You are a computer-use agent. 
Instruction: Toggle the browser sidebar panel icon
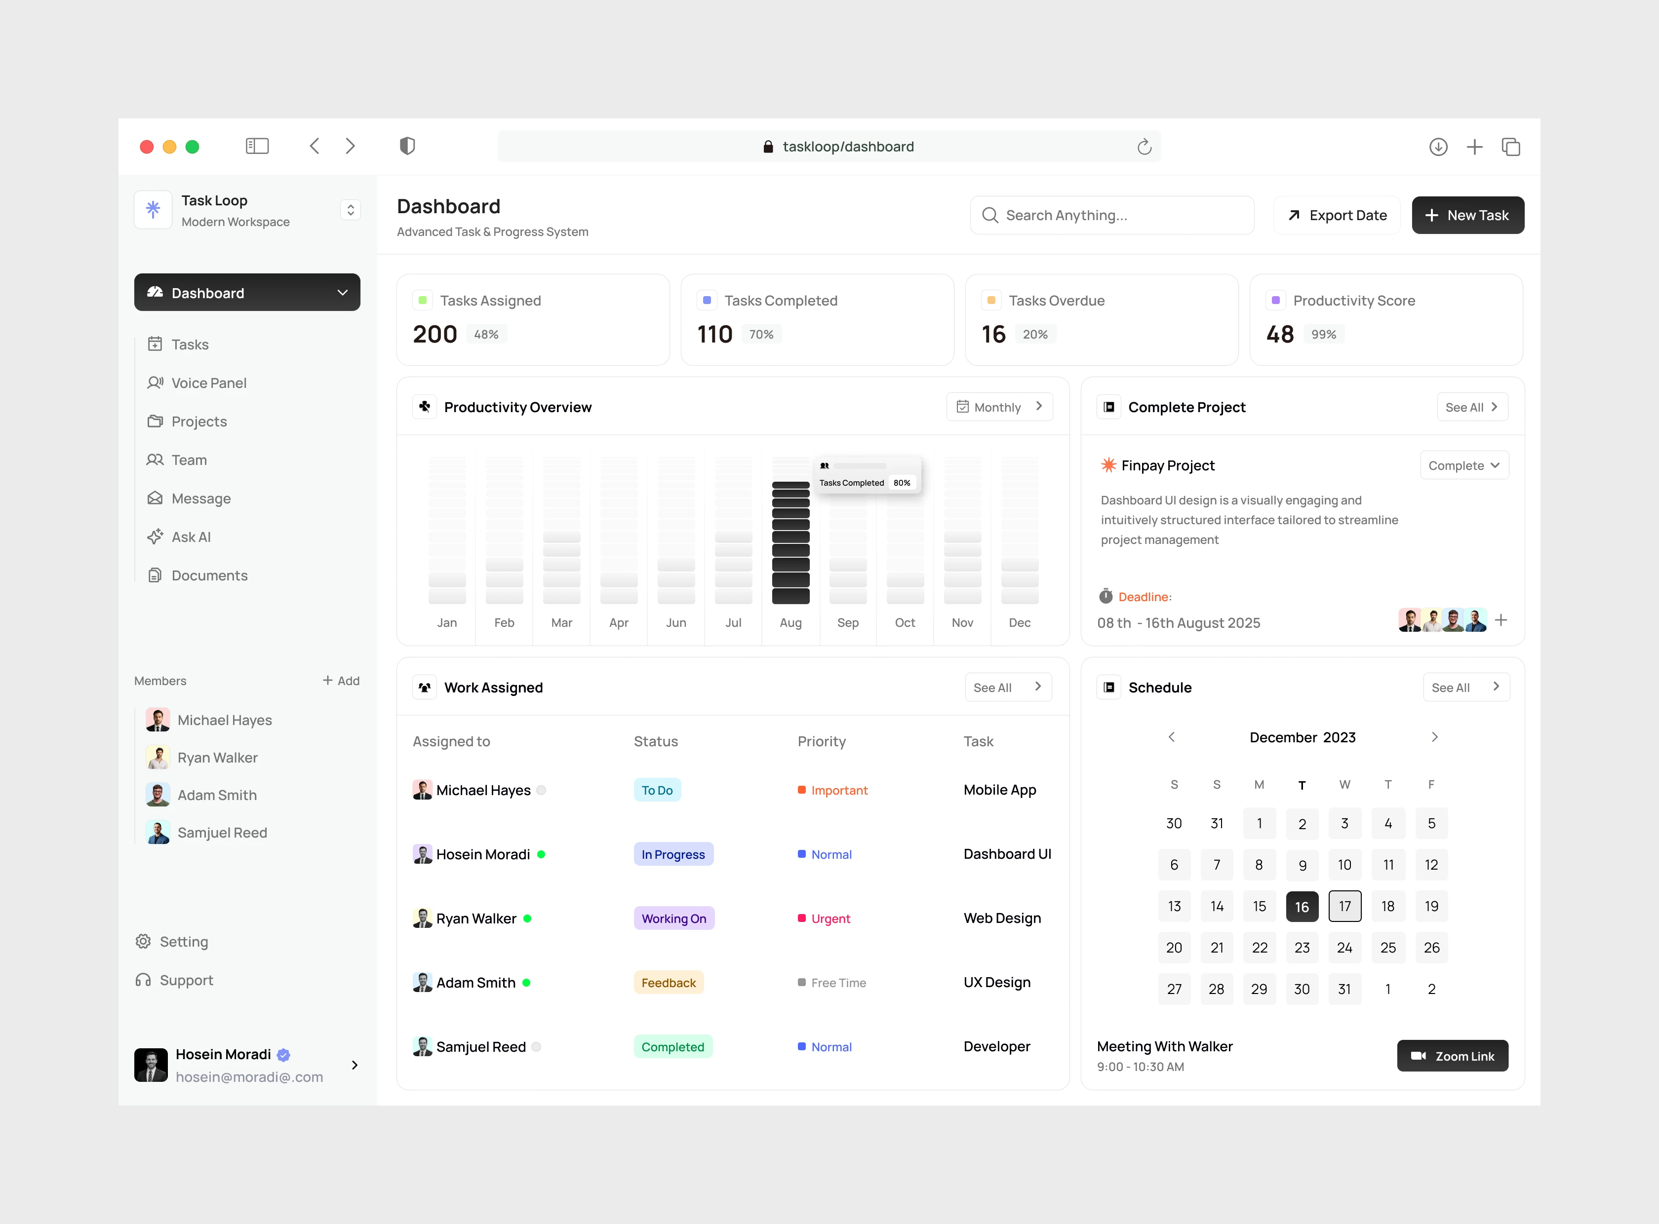point(256,146)
